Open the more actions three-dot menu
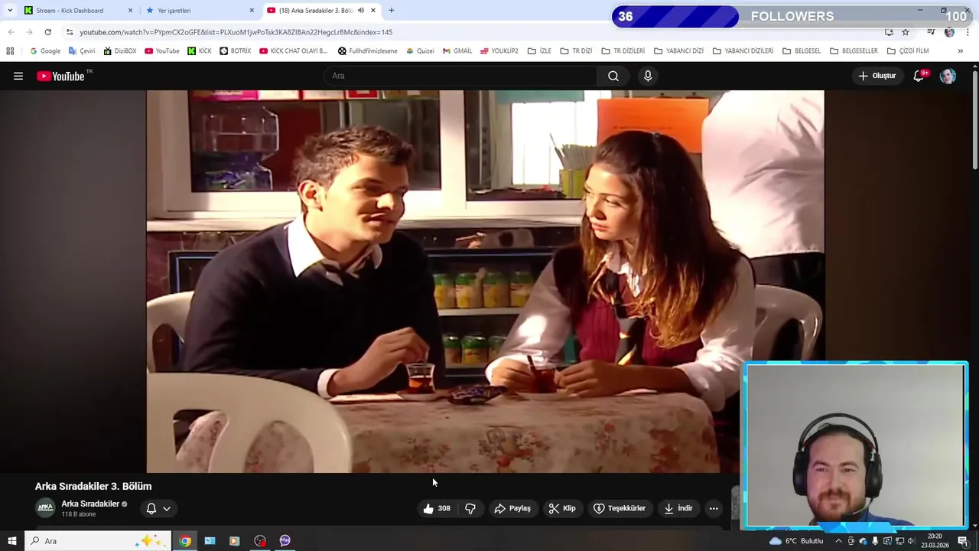The width and height of the screenshot is (979, 551). click(714, 508)
